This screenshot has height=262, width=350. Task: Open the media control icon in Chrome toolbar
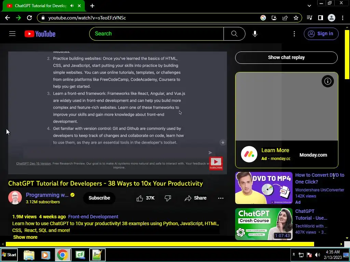310,18
